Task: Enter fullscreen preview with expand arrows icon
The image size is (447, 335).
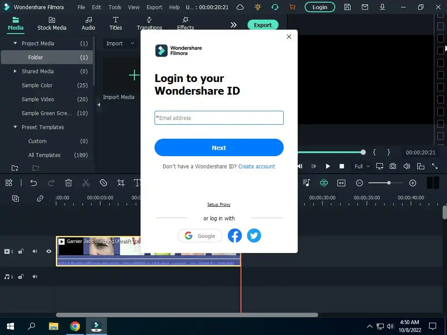Action: coord(435,166)
